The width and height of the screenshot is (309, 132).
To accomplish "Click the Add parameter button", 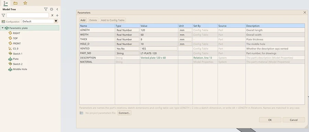I will [x=83, y=20].
